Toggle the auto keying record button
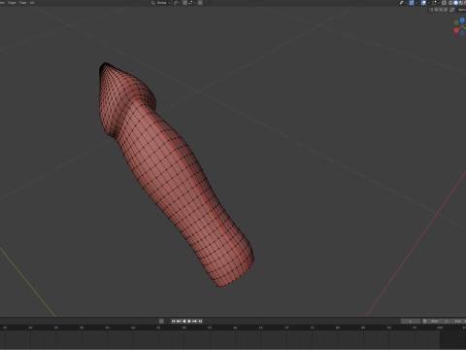466x350 pixels. 161,321
